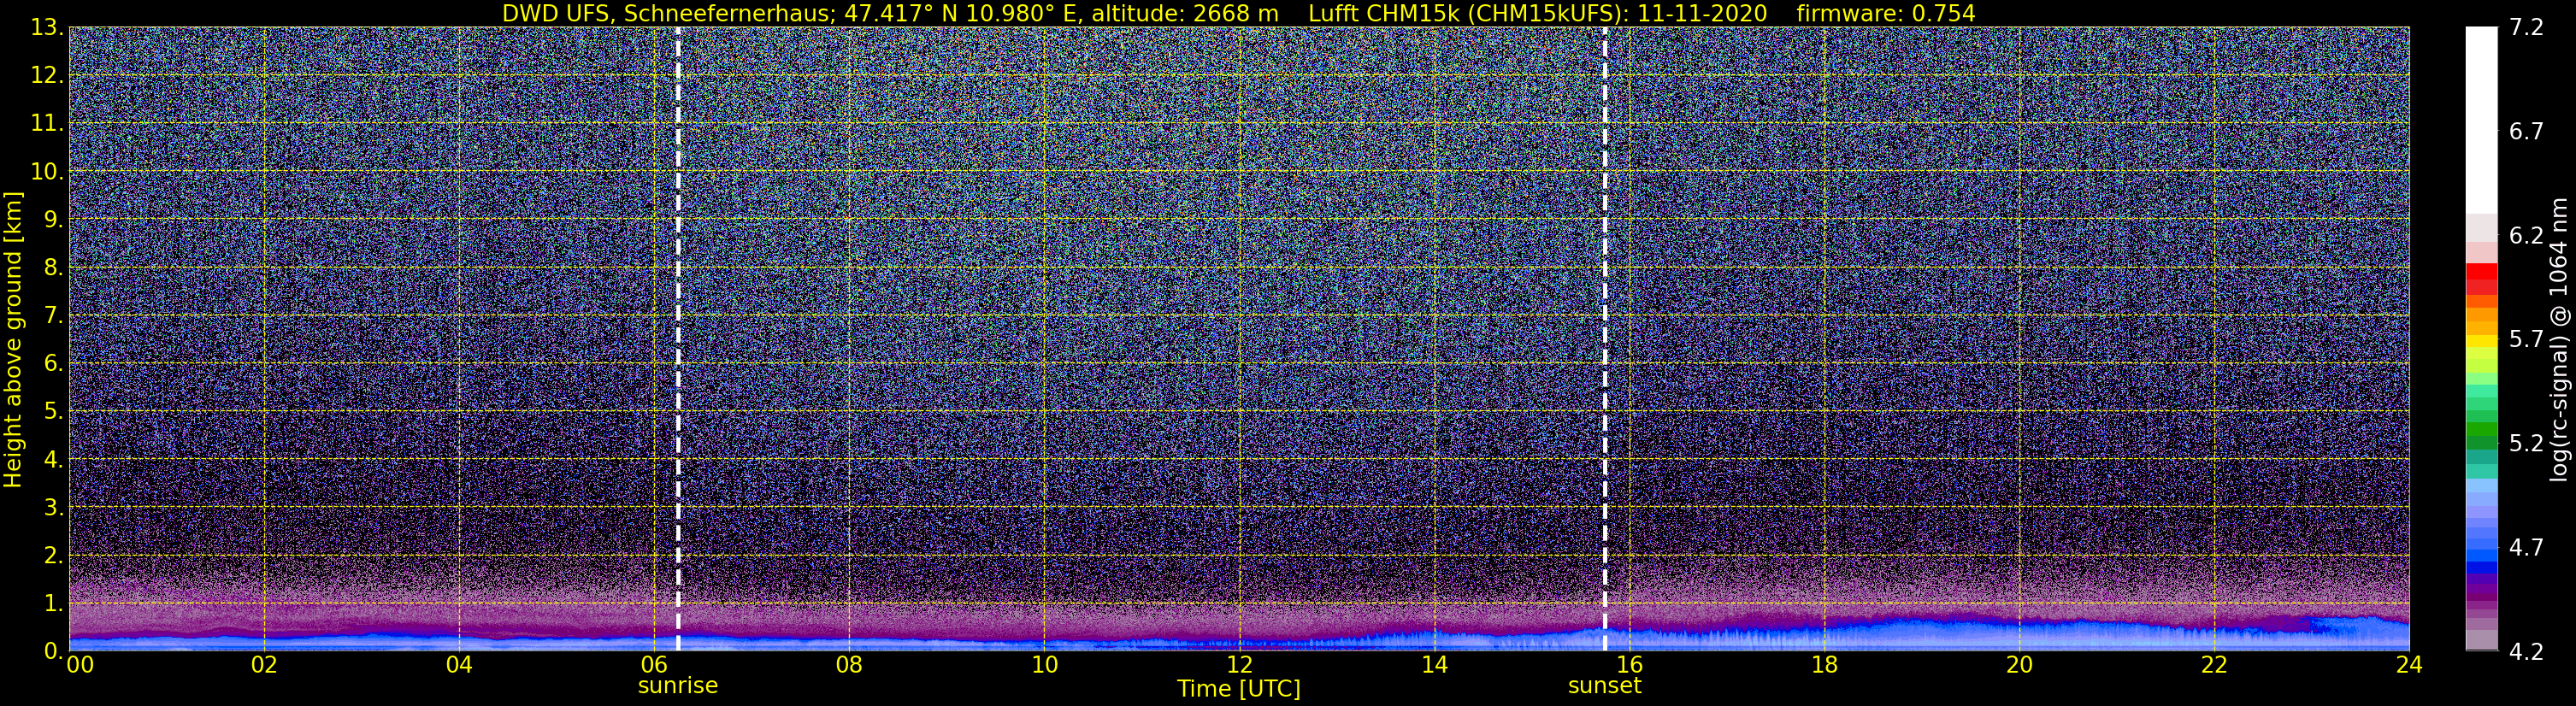
Task: Click the height axis tick label 11
Action: (47, 123)
